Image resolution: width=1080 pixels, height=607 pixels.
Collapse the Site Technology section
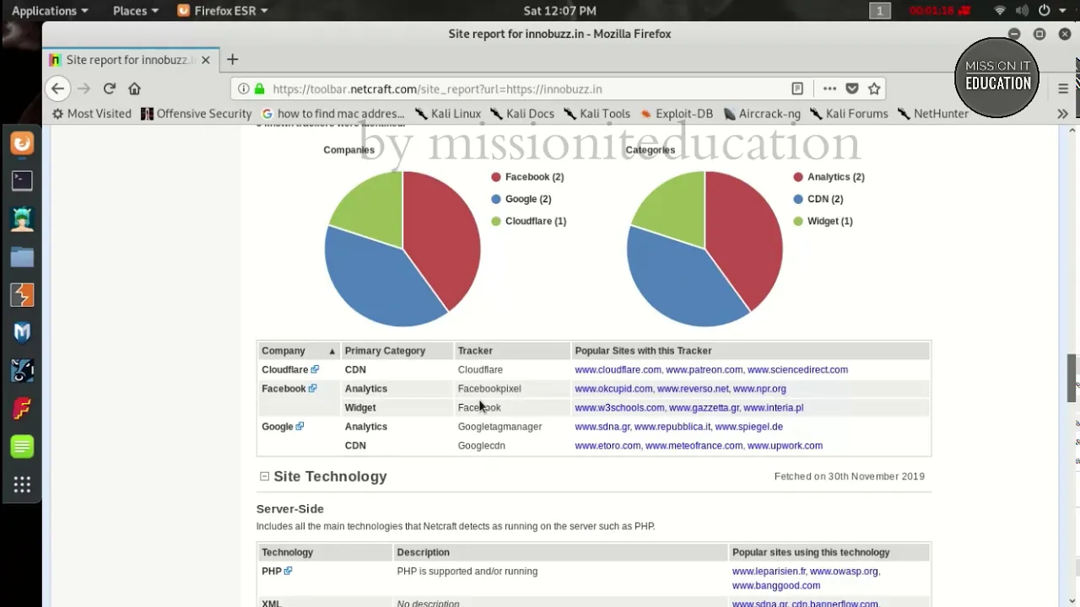pos(264,476)
